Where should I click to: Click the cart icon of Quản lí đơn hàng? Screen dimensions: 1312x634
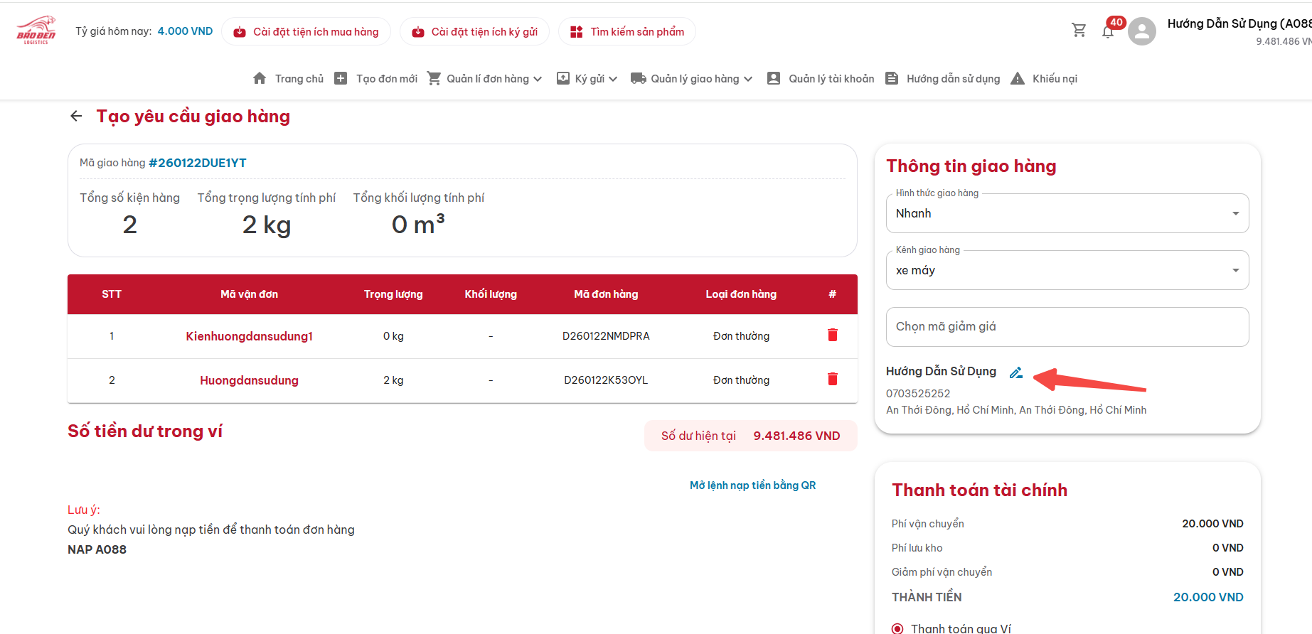(434, 78)
